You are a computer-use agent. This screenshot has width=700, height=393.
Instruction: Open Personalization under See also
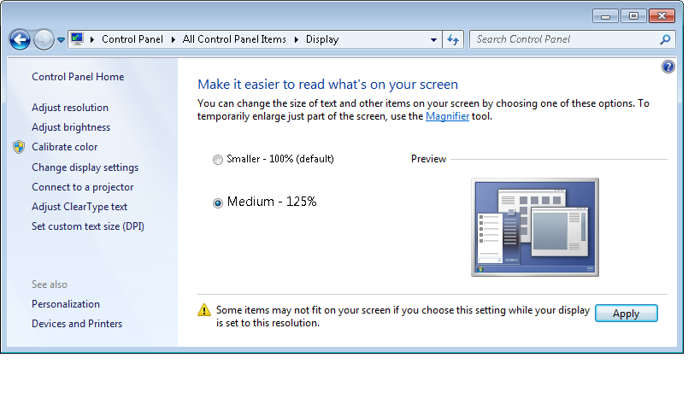(x=66, y=304)
